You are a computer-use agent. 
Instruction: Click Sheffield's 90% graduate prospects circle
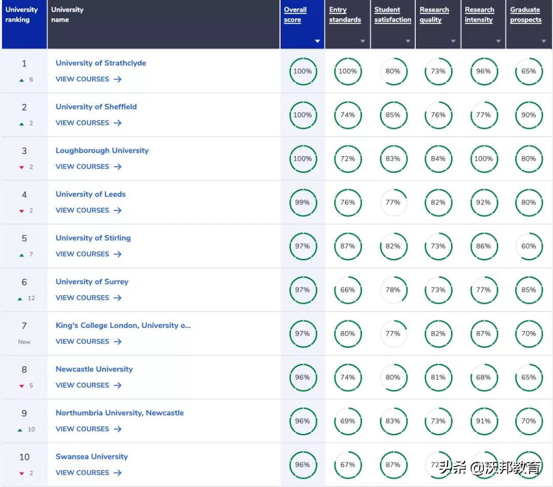coord(528,115)
